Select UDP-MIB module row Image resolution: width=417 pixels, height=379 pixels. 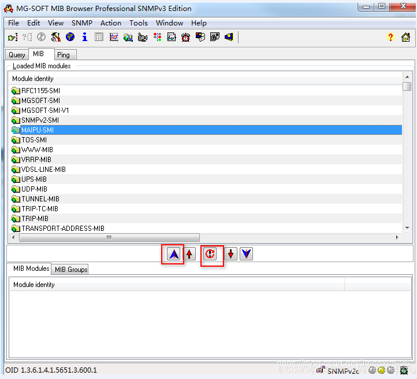pyautogui.click(x=206, y=189)
